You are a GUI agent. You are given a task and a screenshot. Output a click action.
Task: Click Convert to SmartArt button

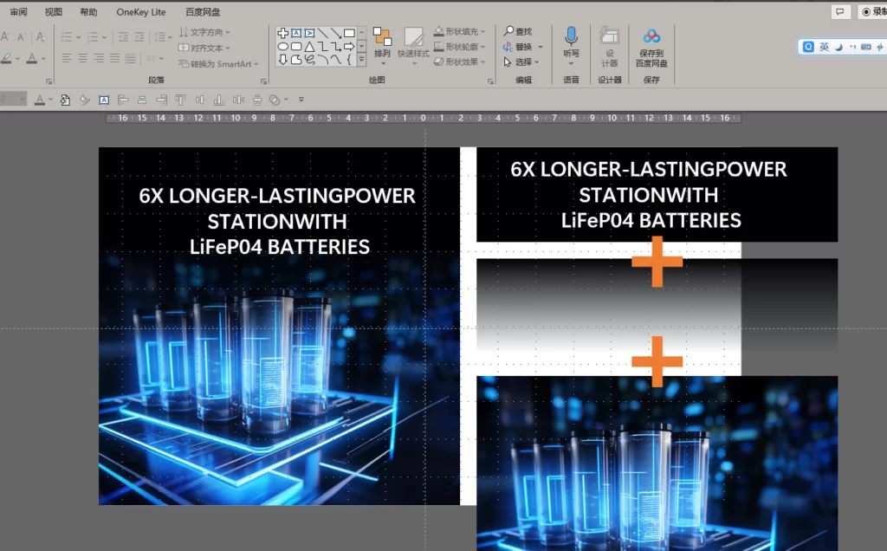pos(218,64)
